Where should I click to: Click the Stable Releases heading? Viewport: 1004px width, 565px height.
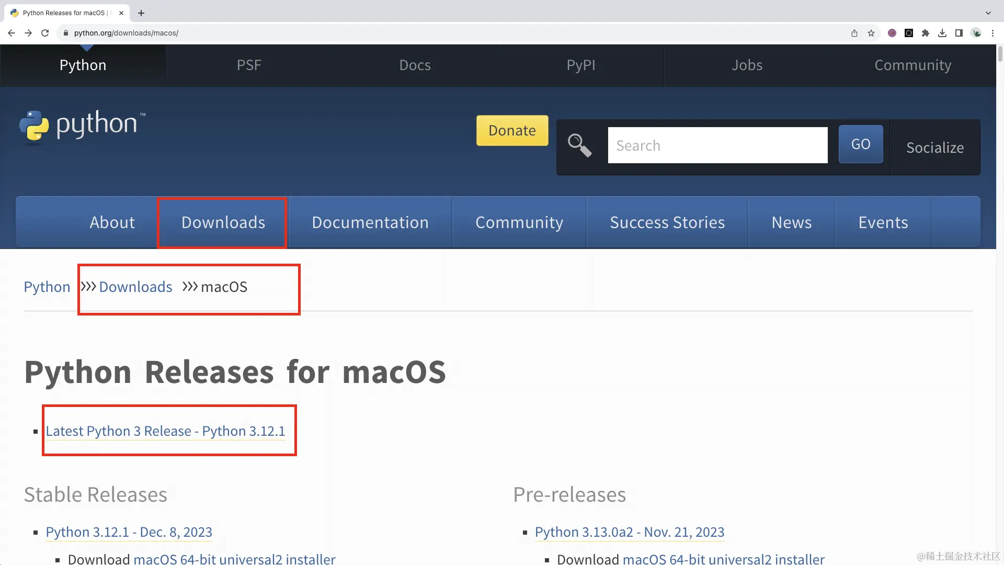tap(96, 494)
